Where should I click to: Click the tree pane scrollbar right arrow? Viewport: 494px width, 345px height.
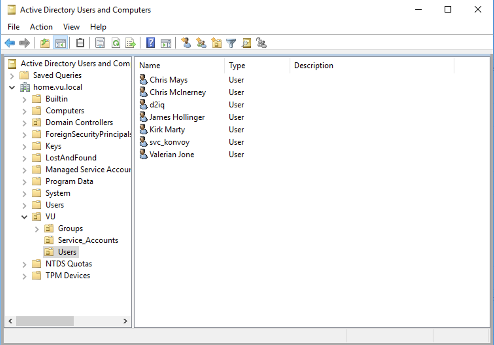125,321
